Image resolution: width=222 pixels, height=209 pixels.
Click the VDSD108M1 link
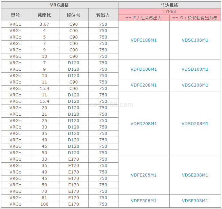195,69
